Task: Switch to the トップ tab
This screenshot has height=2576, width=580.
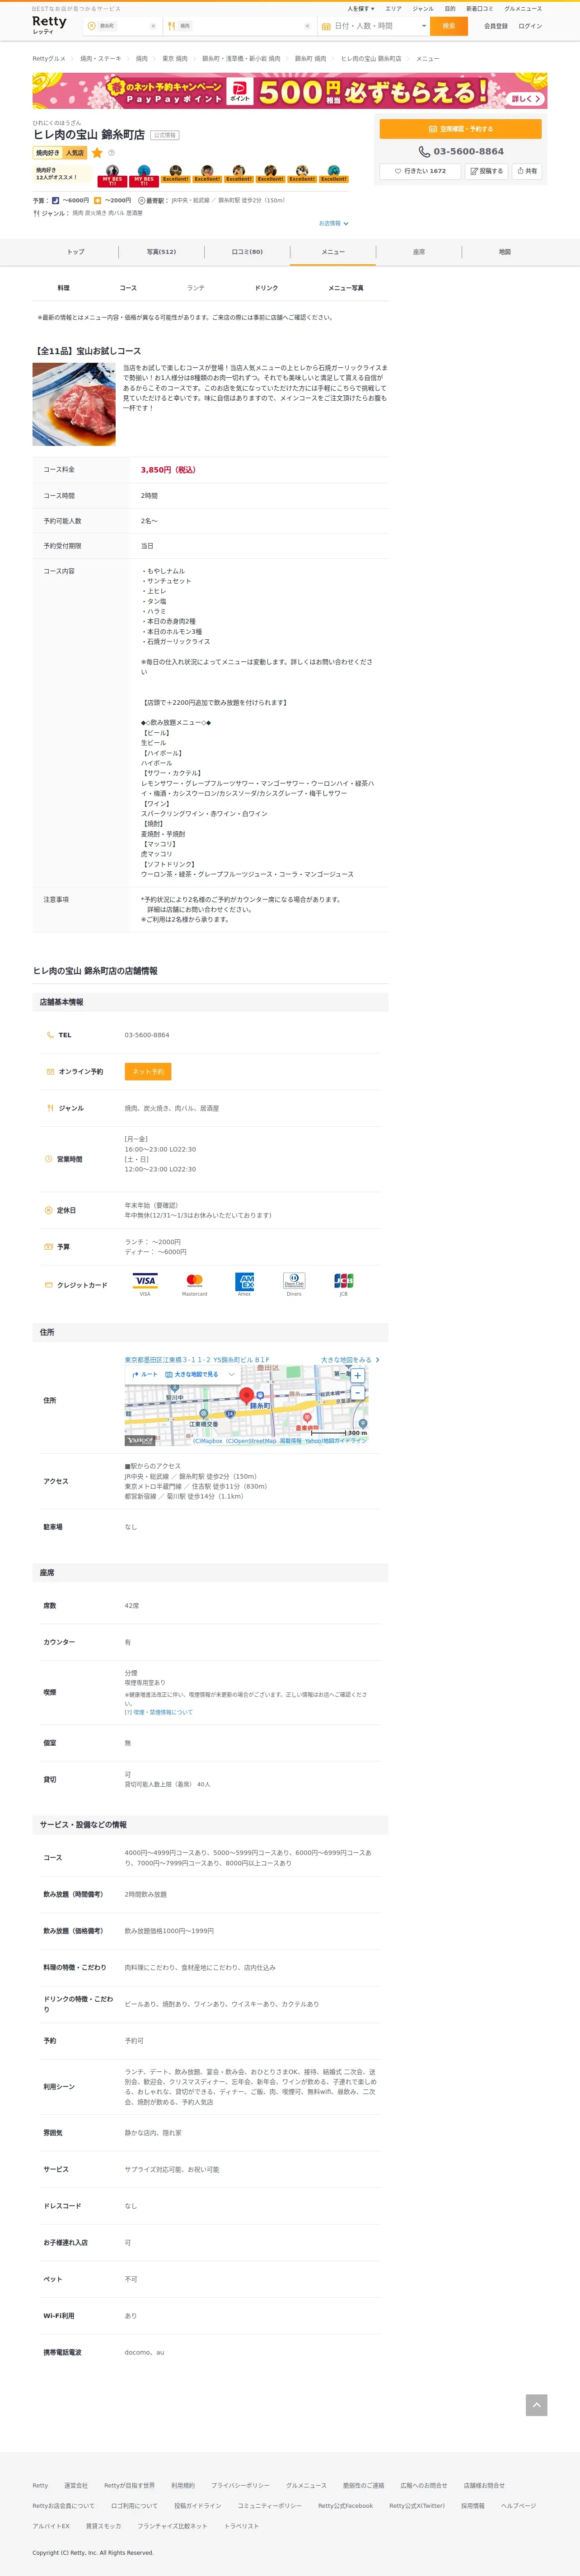Action: [x=76, y=252]
